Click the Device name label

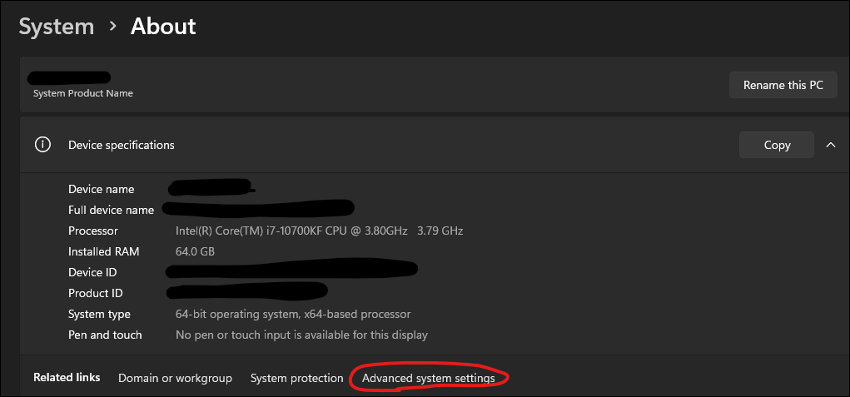point(102,189)
